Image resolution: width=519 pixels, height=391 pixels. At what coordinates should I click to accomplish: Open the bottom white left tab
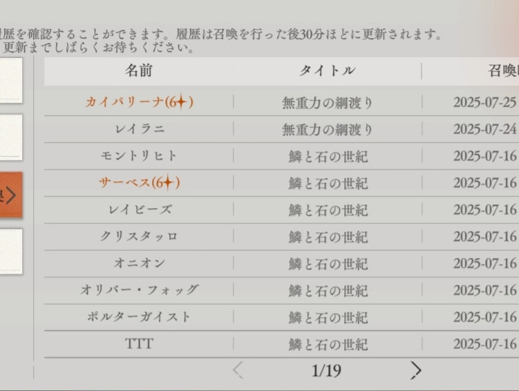(10, 251)
